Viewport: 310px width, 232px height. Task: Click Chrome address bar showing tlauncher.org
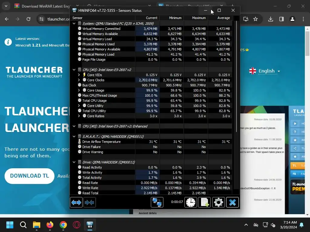58,19
